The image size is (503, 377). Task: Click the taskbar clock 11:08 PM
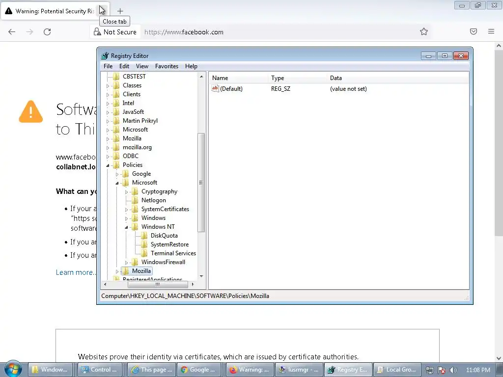click(x=478, y=370)
